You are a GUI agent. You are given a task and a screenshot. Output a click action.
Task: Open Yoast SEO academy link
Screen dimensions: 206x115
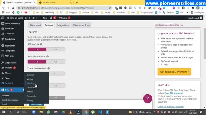173,93
